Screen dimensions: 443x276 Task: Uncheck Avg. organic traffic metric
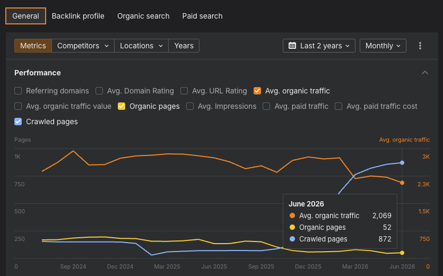click(257, 91)
